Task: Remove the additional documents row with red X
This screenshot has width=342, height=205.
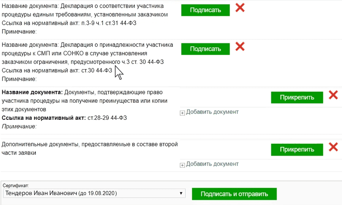Action: pyautogui.click(x=333, y=147)
